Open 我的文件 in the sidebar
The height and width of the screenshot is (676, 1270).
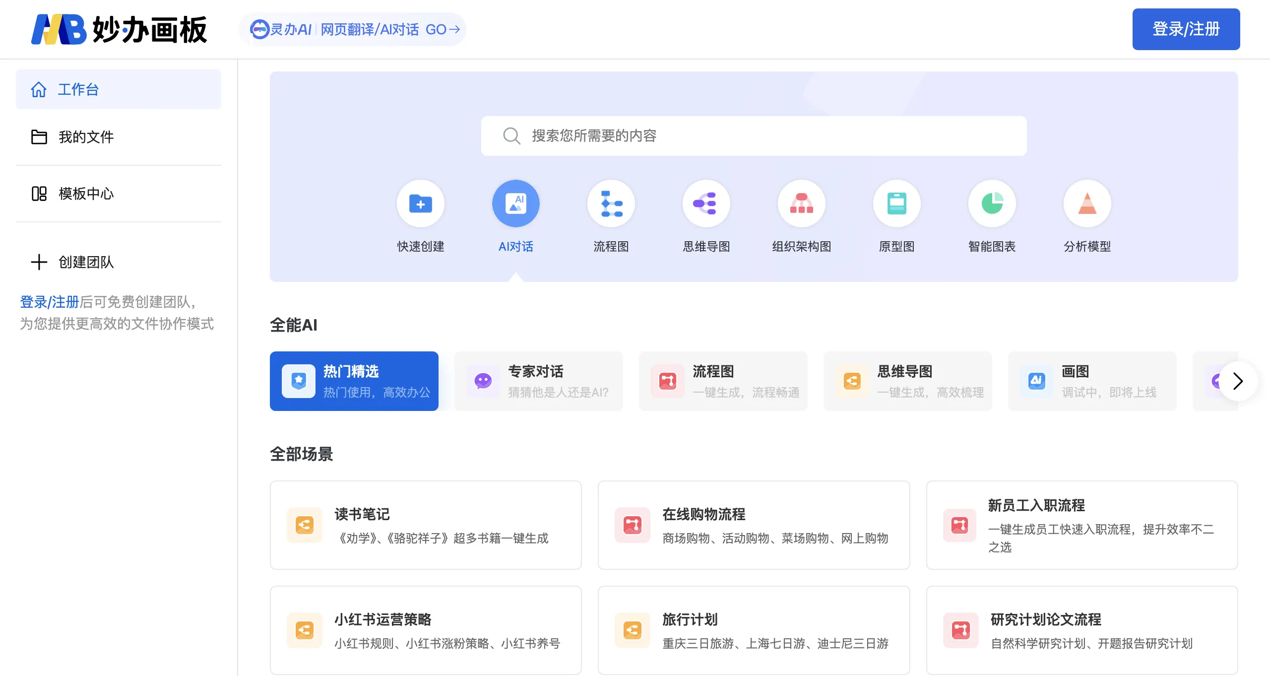pyautogui.click(x=86, y=137)
